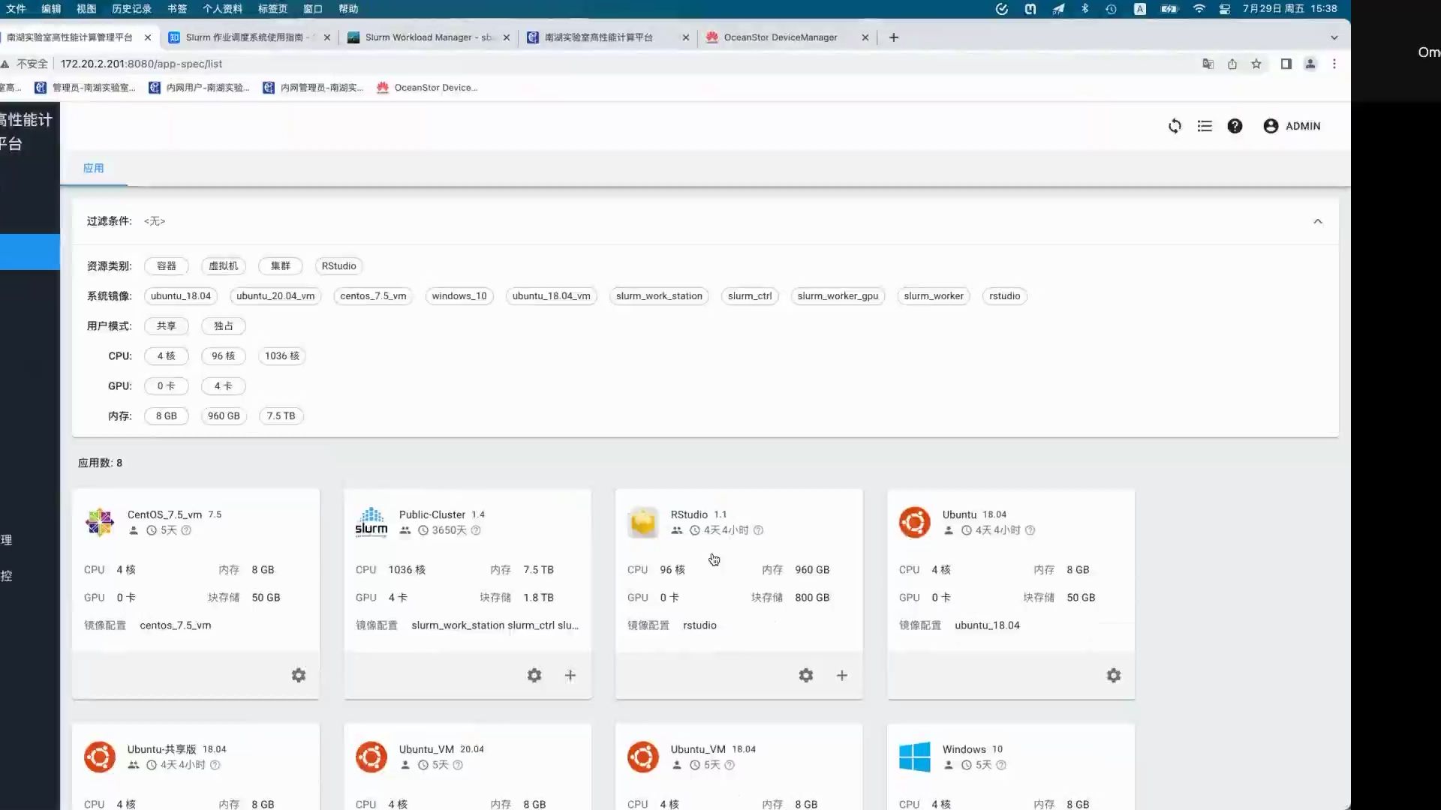Toggle the slurm_worker_gpu image filter chip
The width and height of the screenshot is (1441, 810).
838,295
